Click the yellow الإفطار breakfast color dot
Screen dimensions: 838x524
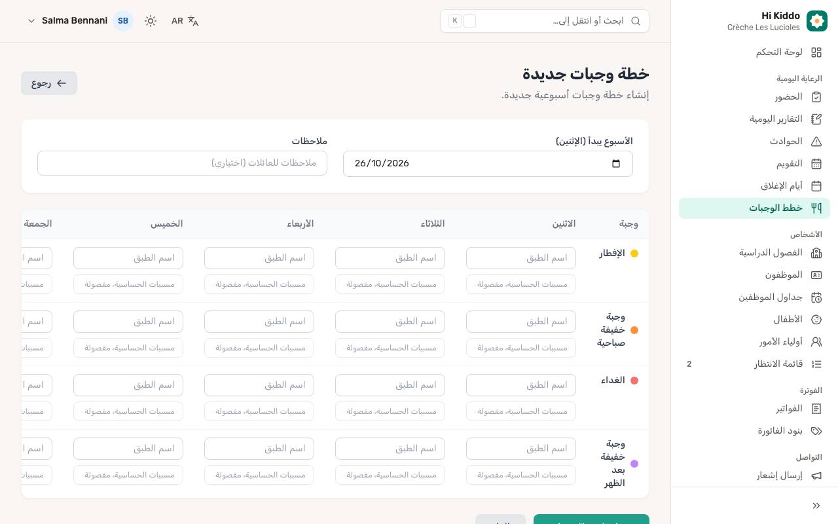coord(634,253)
